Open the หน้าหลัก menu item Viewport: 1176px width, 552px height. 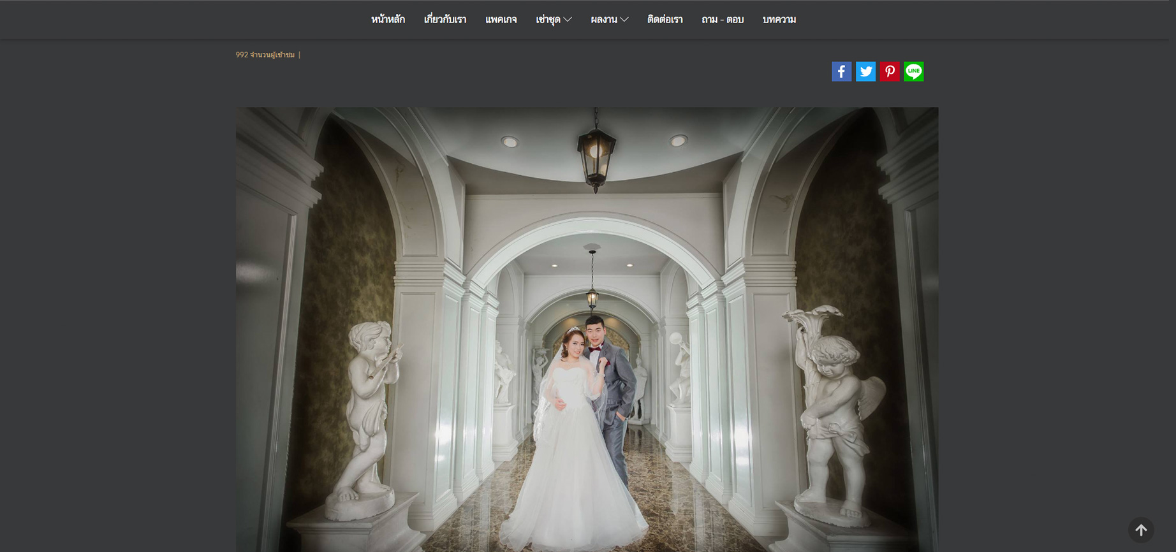point(388,20)
